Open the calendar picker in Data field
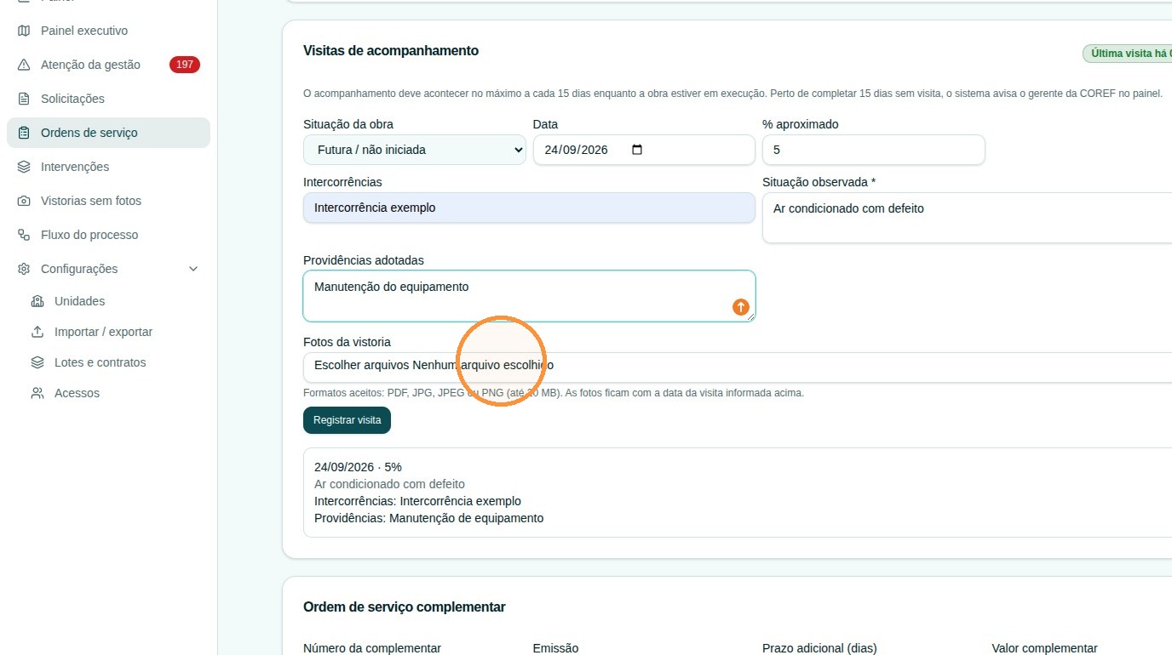This screenshot has width=1172, height=655. pos(637,150)
